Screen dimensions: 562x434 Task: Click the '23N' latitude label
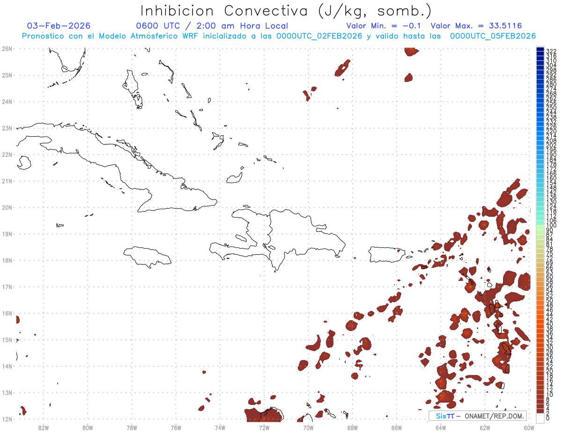pyautogui.click(x=7, y=128)
